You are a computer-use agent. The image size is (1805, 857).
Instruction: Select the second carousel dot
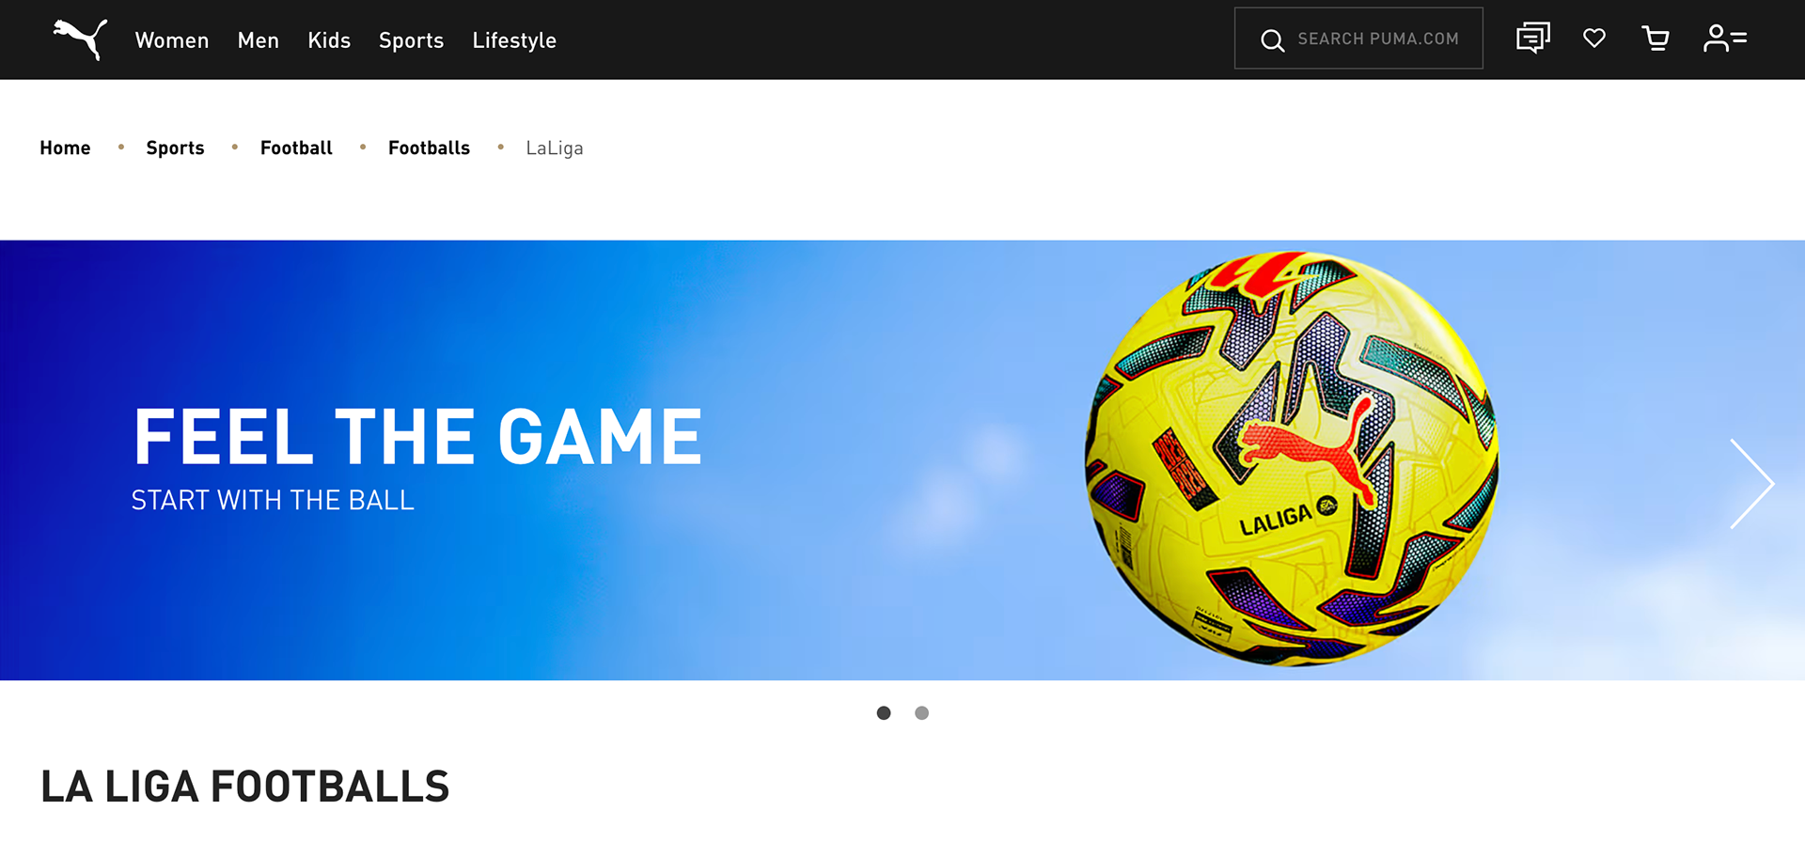tap(922, 713)
